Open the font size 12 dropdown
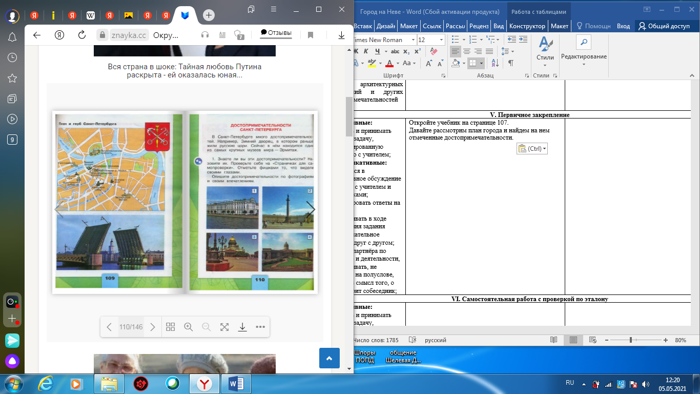The width and height of the screenshot is (700, 394). [441, 40]
